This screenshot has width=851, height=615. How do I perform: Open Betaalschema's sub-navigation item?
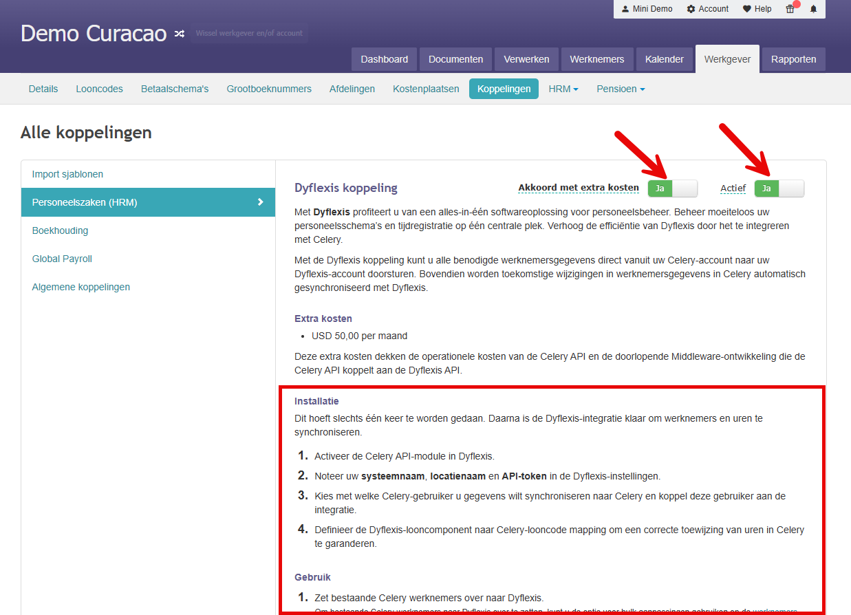175,89
